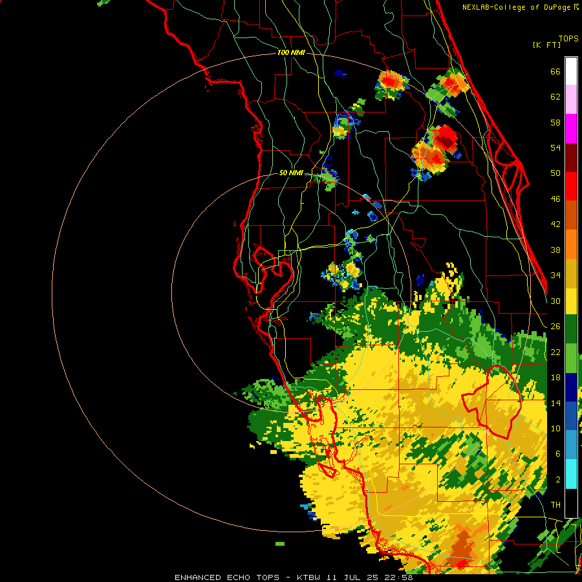This screenshot has width=582, height=582.
Task: Click the legend value "38"
Action: [555, 250]
